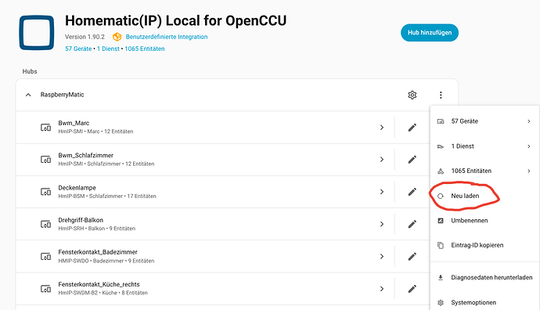
Task: Click Hub hinzufügen button
Action: click(430, 33)
